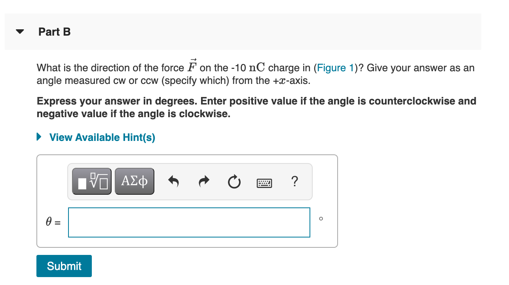
Task: Click the View Available Hint(s) text label
Action: tap(101, 137)
